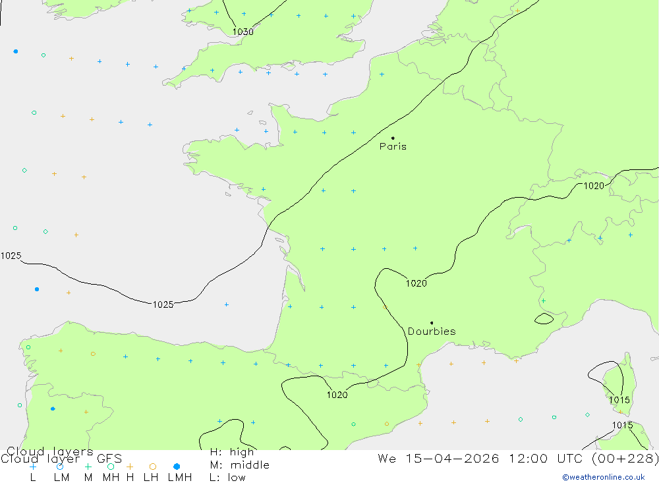659x483 pixels.
Task: Click the "M: middle" legend text
Action: coord(240,465)
